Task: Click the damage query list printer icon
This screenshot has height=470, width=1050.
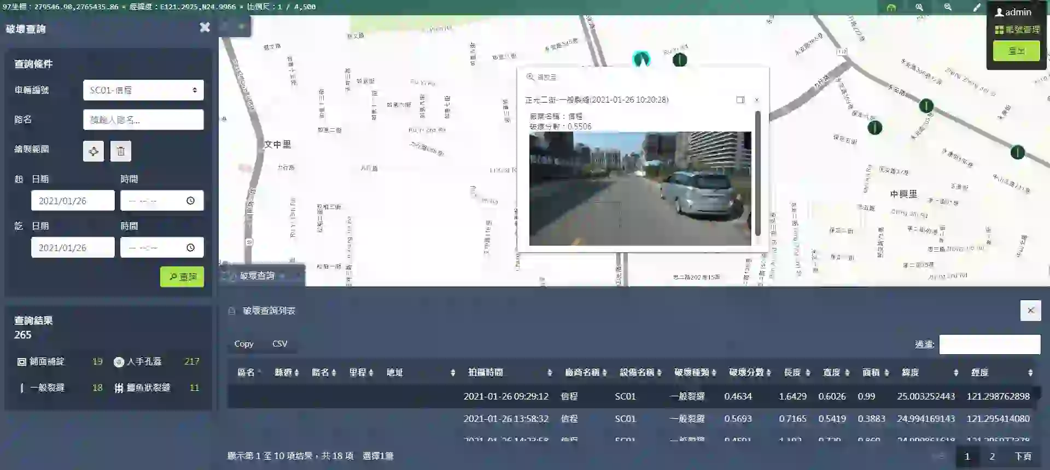Action: pos(232,311)
